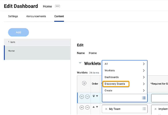Screen dimensions: 168x115
Task: Remove the first row with minus icon
Action: (87, 97)
